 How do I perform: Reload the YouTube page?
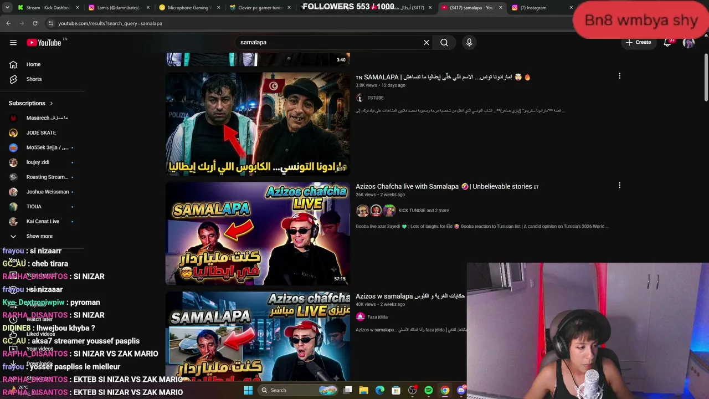35,23
